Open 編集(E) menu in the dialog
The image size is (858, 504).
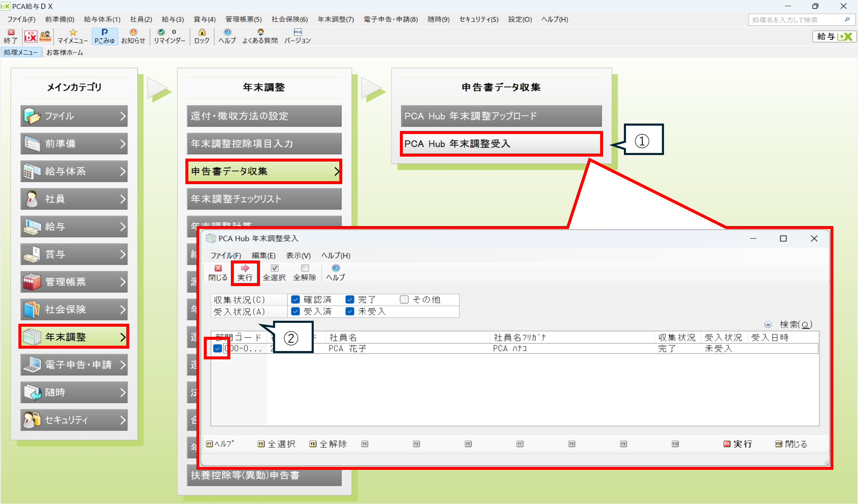[x=264, y=256]
